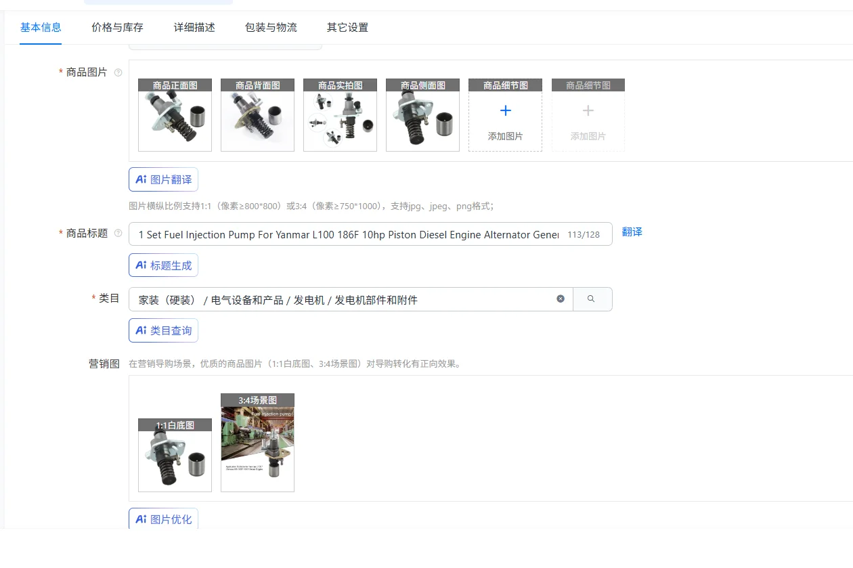853x568 pixels.
Task: Click the AI 标题生成 button
Action: [x=163, y=265]
